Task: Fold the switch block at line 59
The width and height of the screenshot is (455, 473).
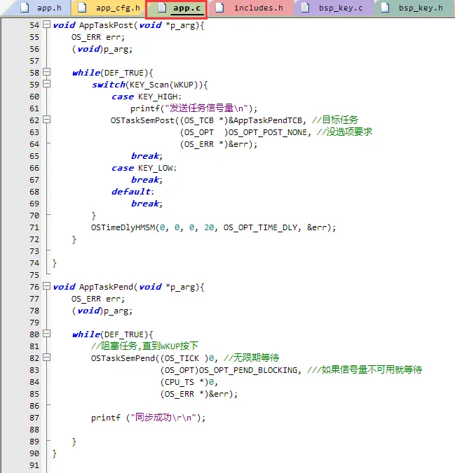Action: 46,85
